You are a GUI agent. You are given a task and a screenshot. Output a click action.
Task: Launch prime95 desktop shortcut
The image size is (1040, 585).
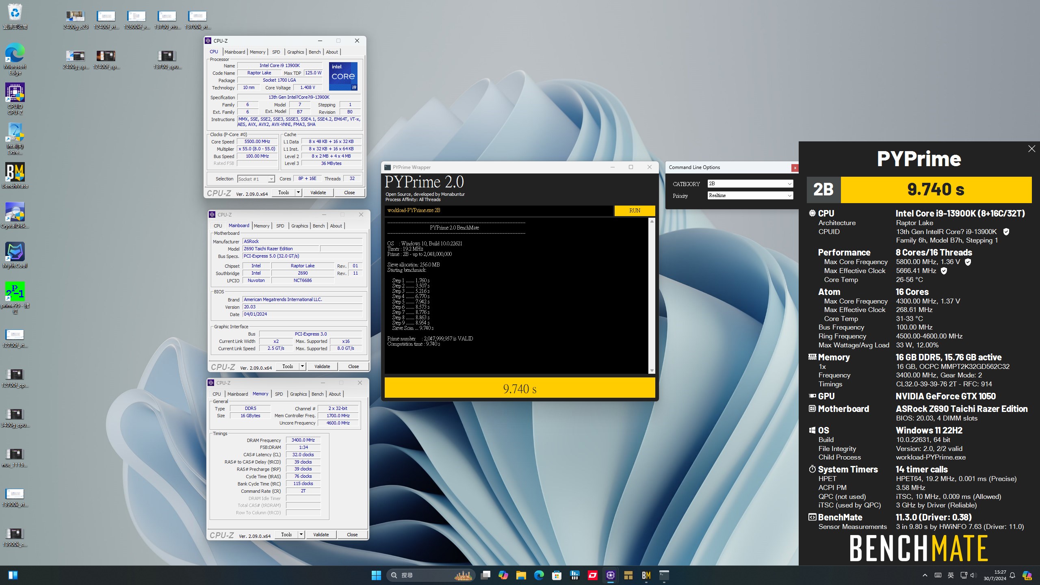15,298
